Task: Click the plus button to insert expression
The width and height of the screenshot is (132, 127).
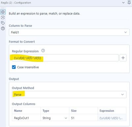Action: click(123, 58)
